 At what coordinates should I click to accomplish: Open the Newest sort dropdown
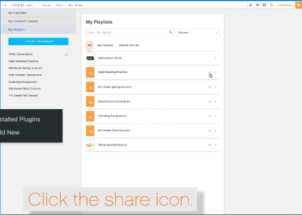[x=198, y=32]
